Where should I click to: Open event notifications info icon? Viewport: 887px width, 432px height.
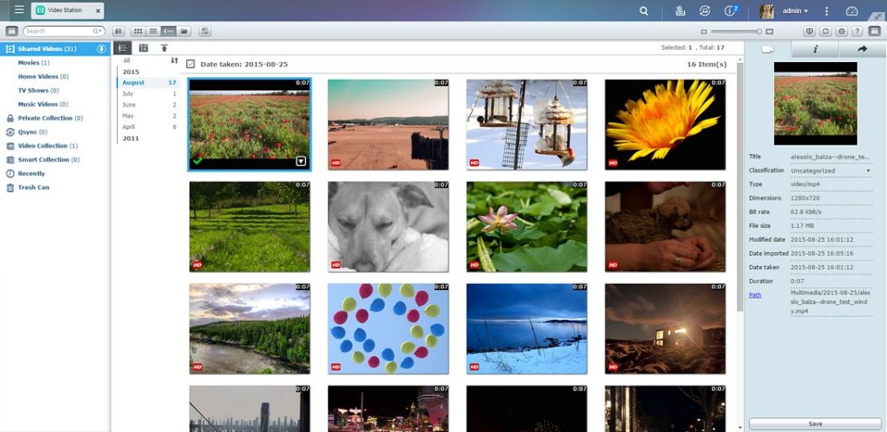[x=730, y=10]
